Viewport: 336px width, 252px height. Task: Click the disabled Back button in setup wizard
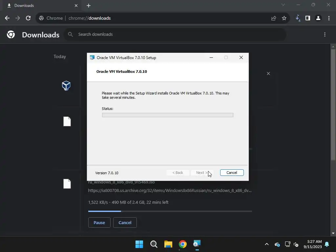[x=178, y=173]
